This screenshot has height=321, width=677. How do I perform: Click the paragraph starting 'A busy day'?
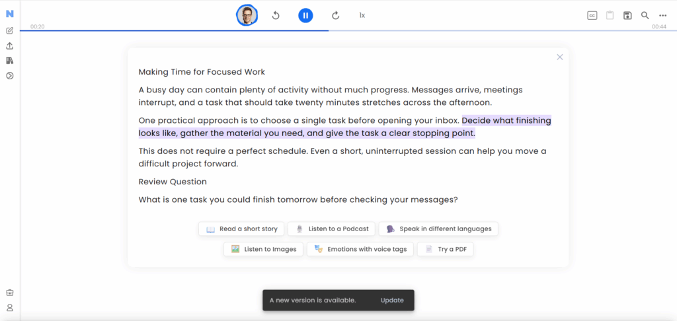point(331,96)
